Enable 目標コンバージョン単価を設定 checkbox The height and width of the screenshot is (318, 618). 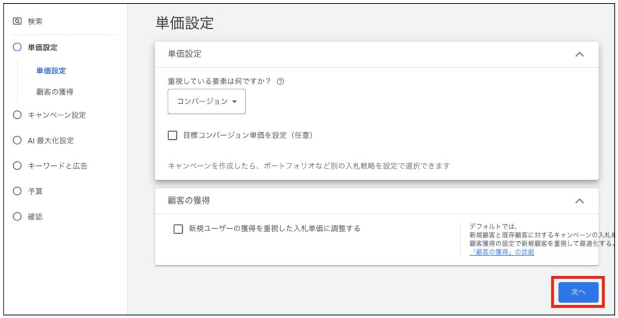click(173, 135)
